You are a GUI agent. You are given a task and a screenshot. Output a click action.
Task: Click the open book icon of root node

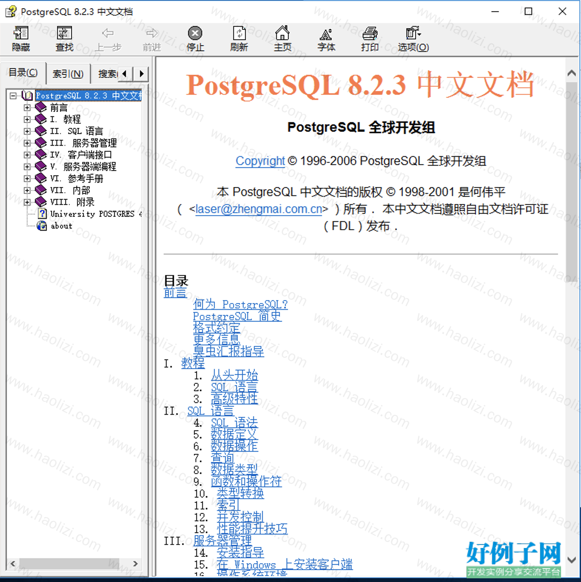(27, 95)
